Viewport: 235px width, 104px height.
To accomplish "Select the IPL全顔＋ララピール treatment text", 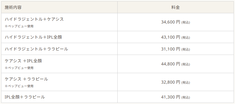I will [25, 97].
